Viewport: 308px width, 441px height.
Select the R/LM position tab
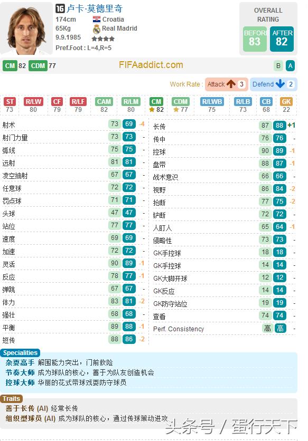pyautogui.click(x=130, y=101)
